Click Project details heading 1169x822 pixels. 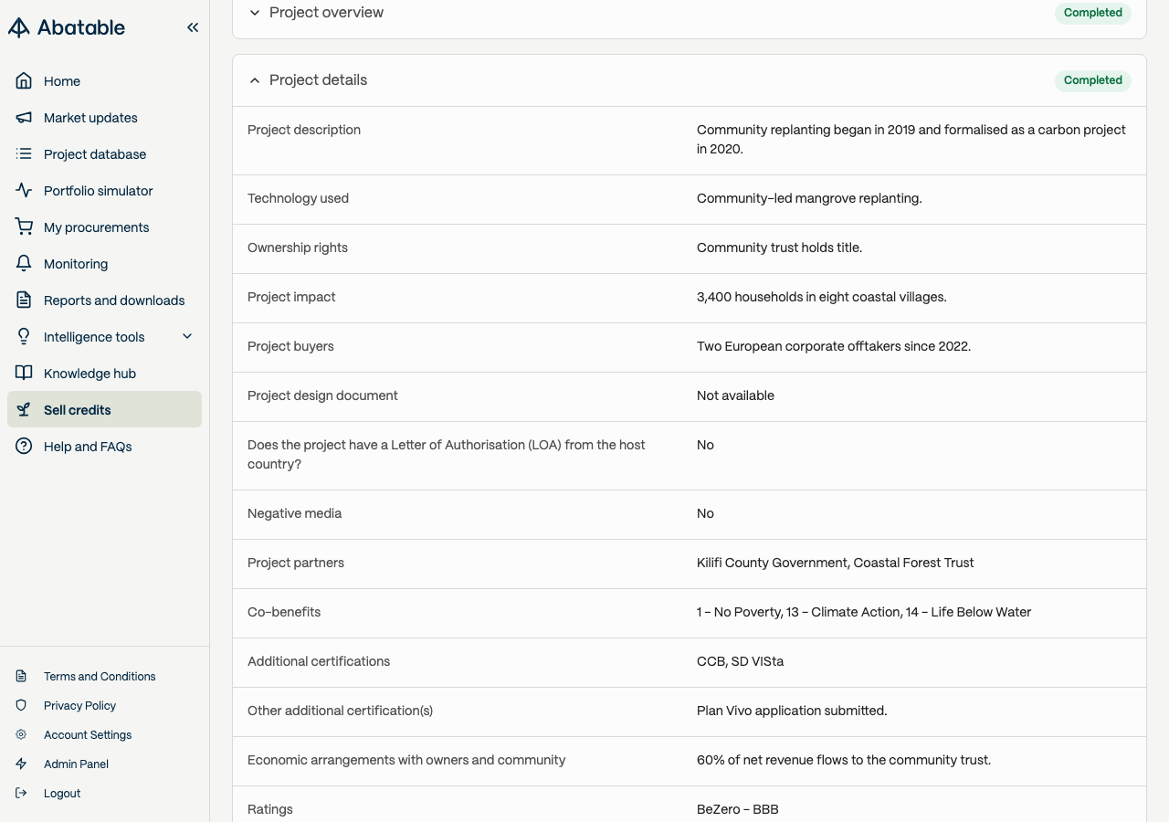point(318,80)
